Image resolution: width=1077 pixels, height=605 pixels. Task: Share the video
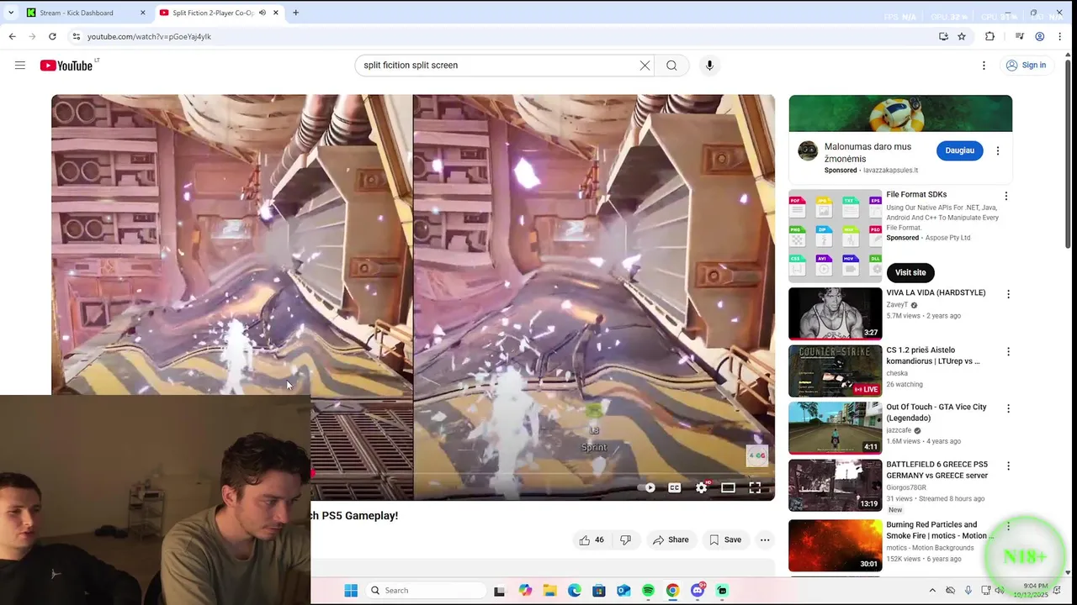coord(671,539)
